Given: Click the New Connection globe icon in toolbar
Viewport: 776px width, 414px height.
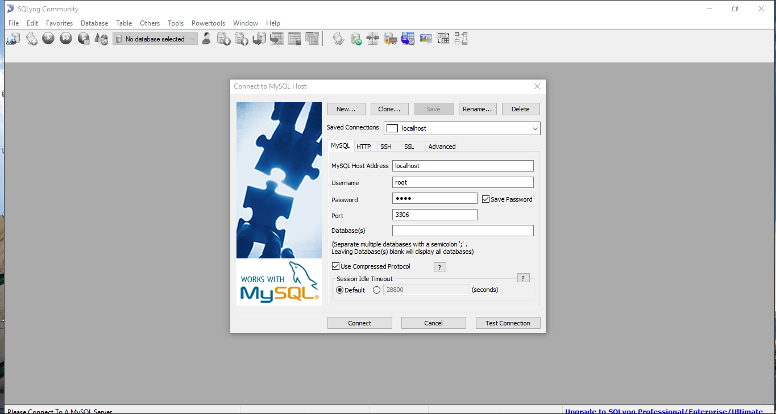Looking at the screenshot, I should click(13, 39).
